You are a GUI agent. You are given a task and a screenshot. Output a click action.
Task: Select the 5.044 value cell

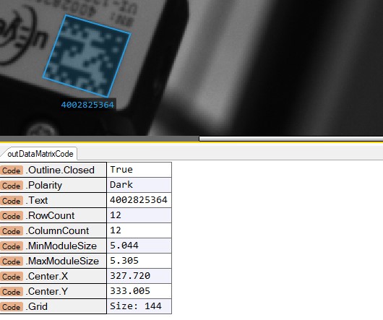click(x=139, y=246)
